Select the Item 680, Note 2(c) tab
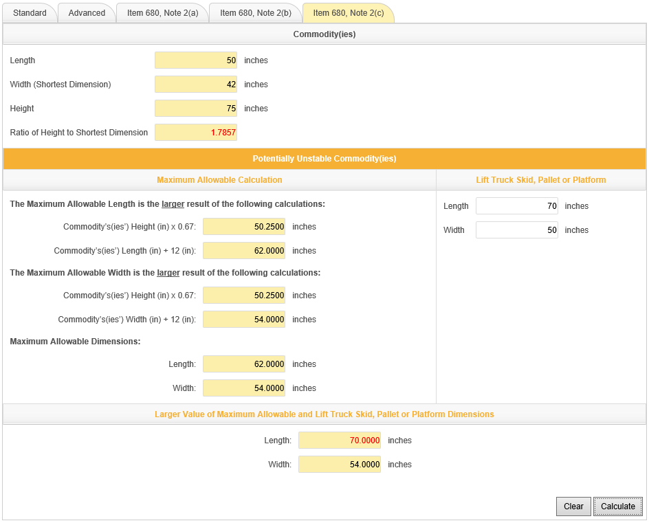This screenshot has height=523, width=649. click(x=348, y=13)
